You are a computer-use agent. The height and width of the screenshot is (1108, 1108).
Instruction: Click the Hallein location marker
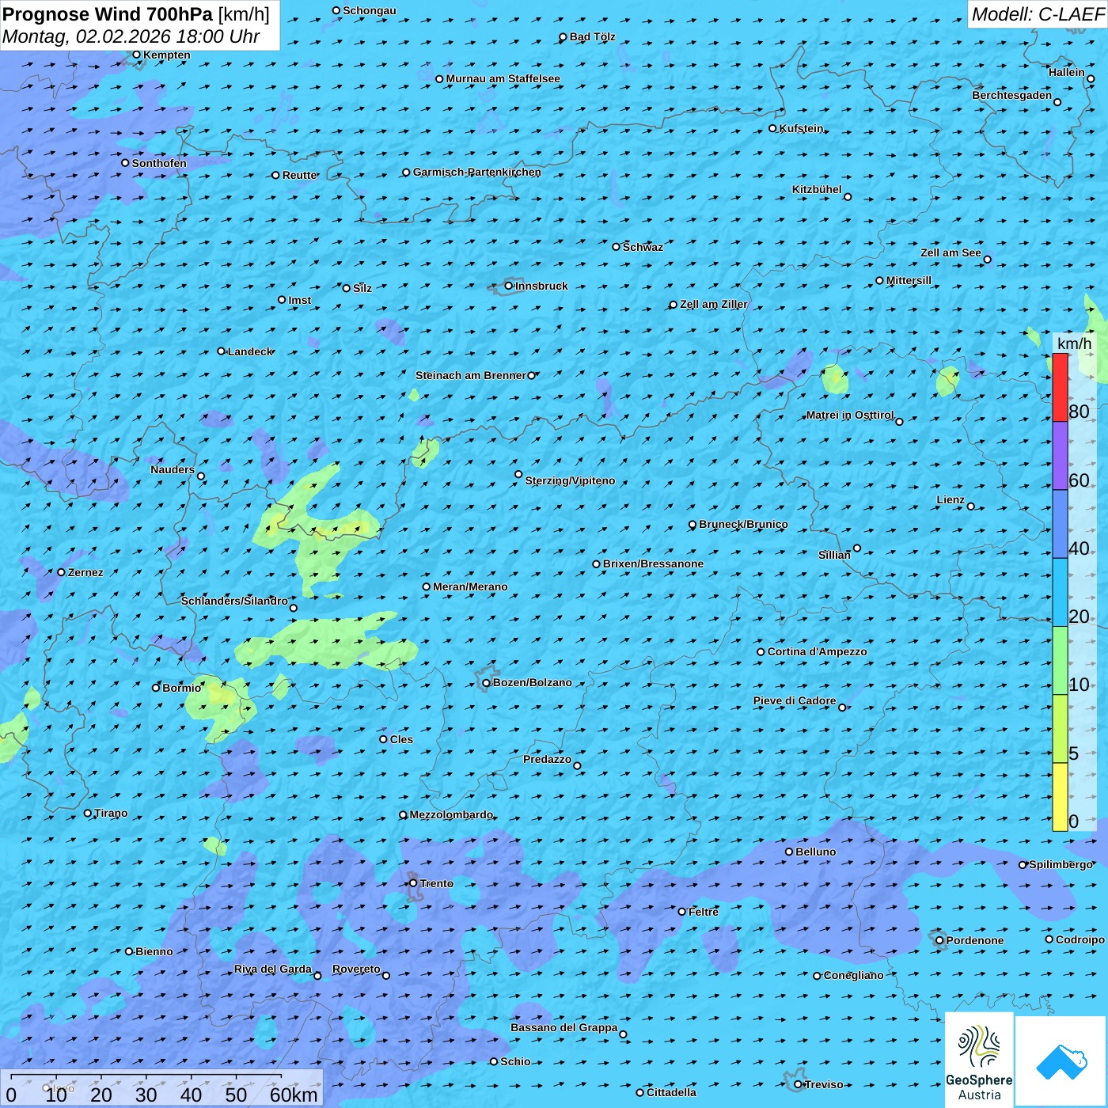(1090, 79)
